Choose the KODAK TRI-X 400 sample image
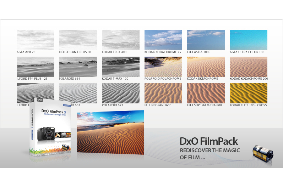The width and height of the screenshot is (283, 188). coord(121,40)
